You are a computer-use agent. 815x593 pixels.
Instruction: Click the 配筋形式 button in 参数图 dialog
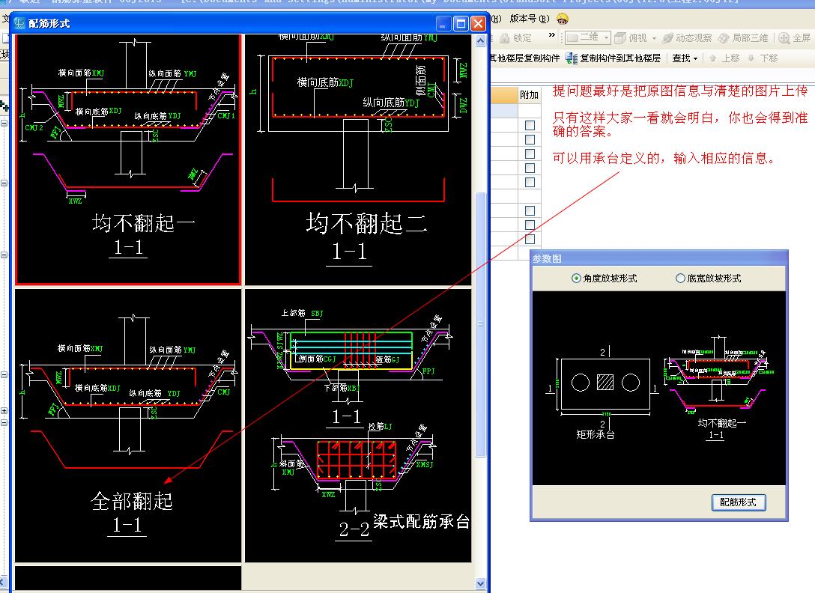click(x=738, y=502)
